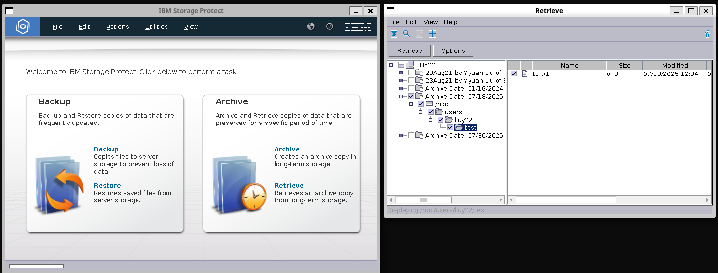
Task: Collapse the users tree node
Action: pos(421,112)
